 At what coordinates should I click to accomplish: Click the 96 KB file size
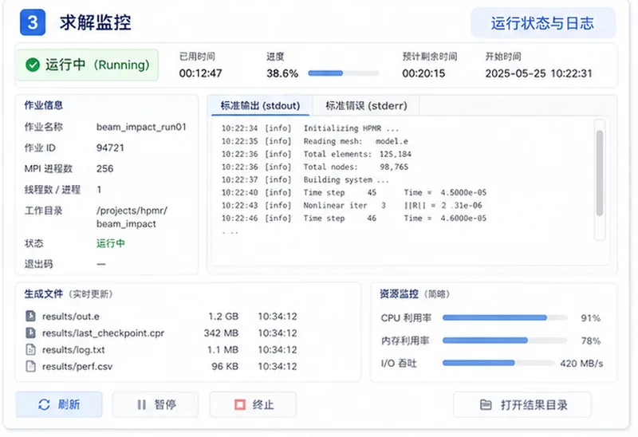click(x=225, y=366)
